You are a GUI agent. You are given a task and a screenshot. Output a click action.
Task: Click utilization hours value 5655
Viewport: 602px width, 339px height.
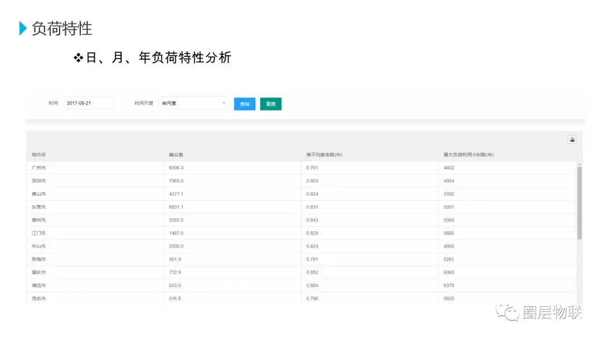[449, 298]
